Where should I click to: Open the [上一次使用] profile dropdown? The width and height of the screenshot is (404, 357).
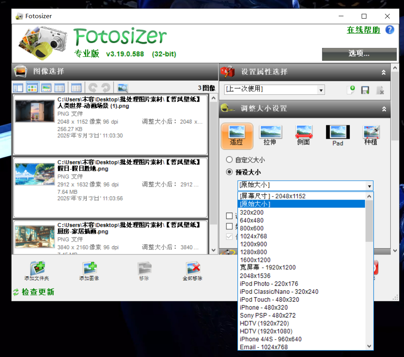(274, 90)
